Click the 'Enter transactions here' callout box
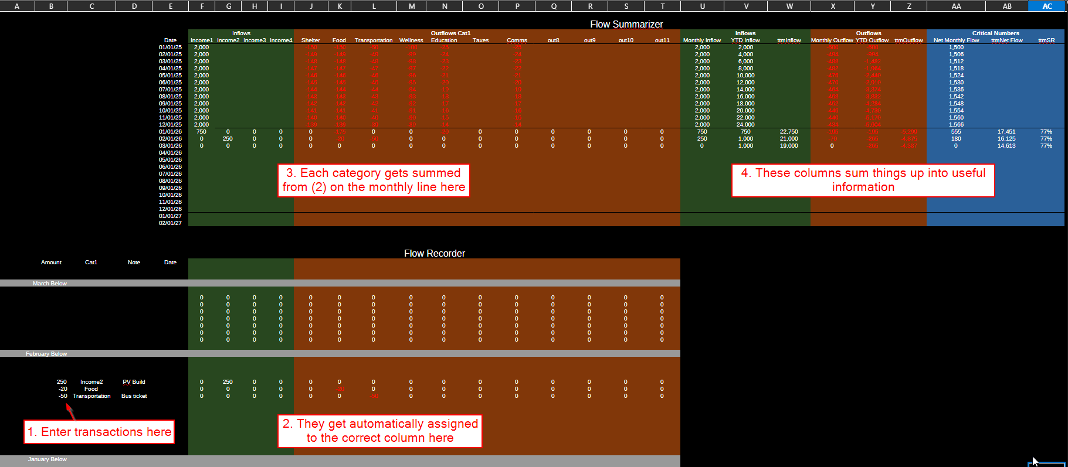The width and height of the screenshot is (1068, 467). tap(99, 432)
